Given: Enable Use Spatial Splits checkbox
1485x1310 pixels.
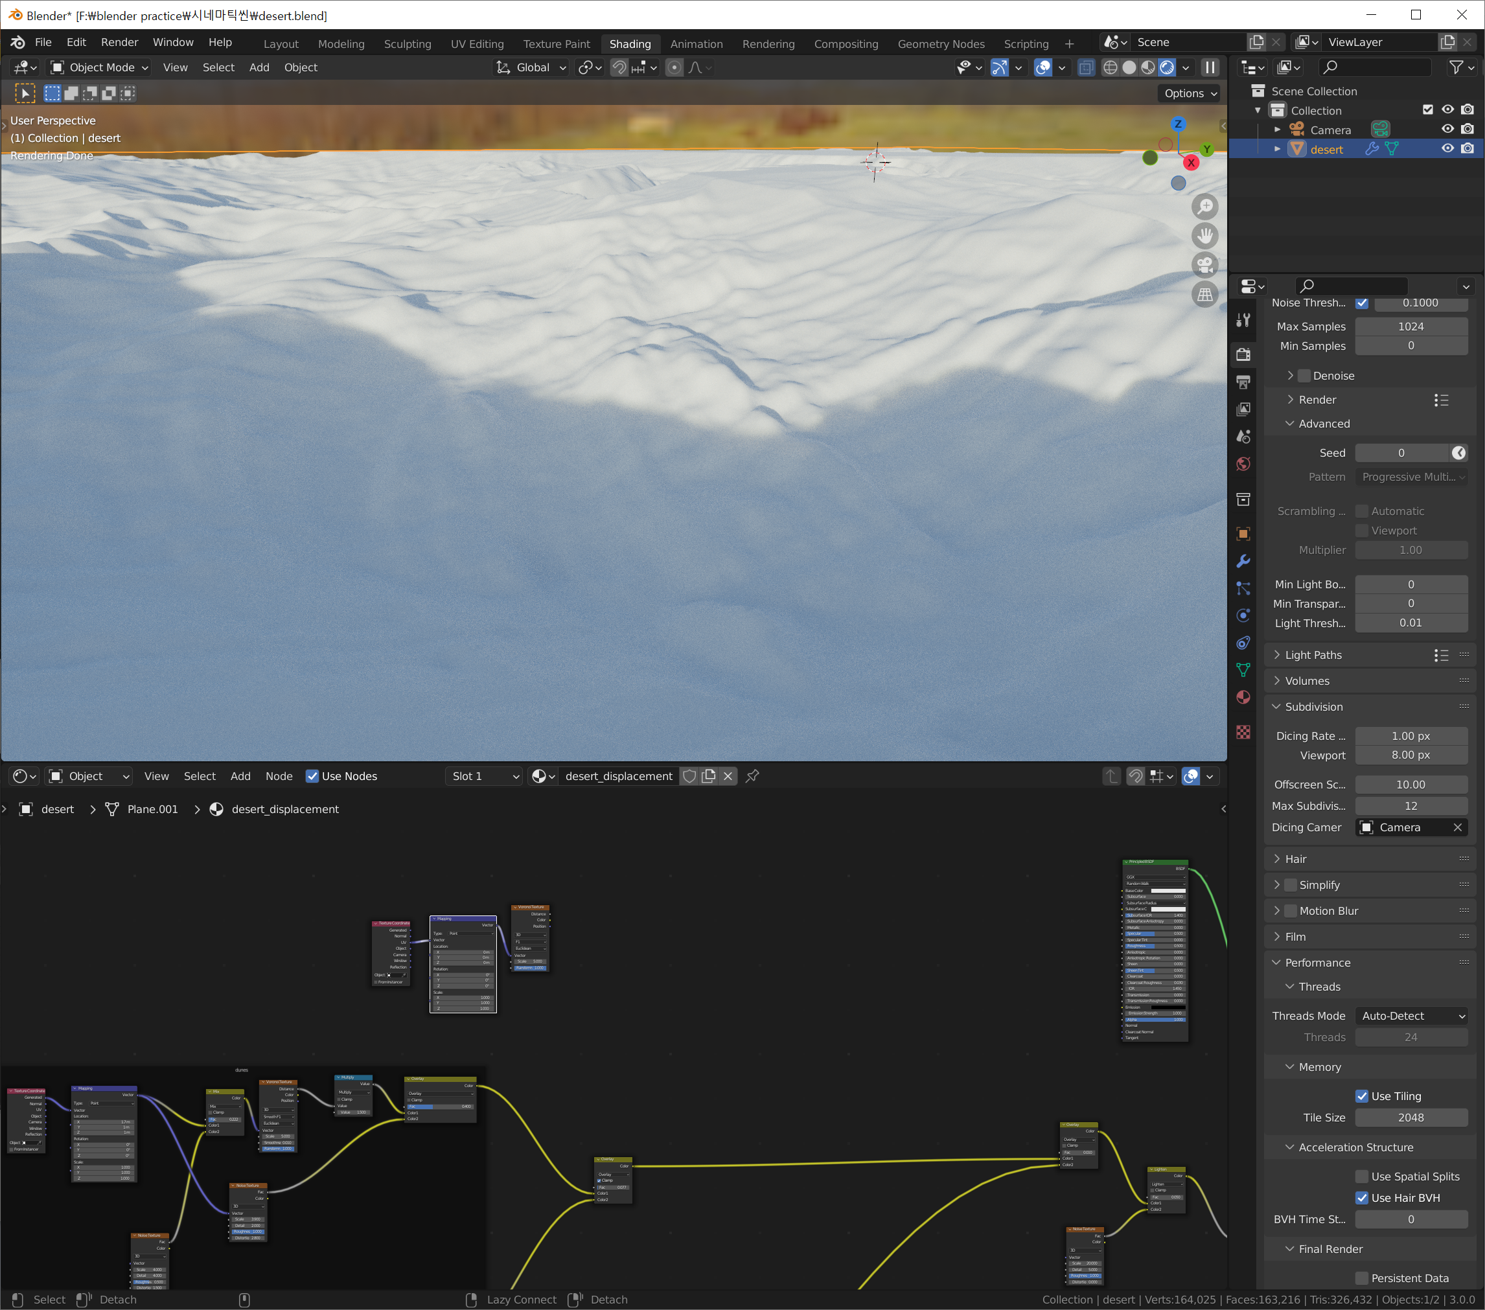Looking at the screenshot, I should click(1362, 1177).
